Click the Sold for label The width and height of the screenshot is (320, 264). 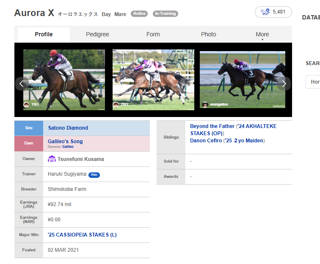point(171,161)
